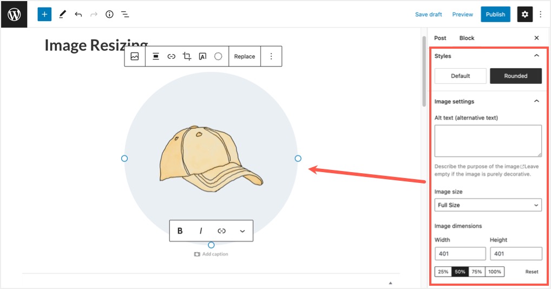Toggle the settings gear sidebar button

(524, 15)
